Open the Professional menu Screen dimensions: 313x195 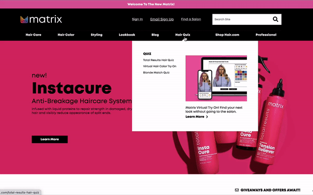click(x=266, y=35)
